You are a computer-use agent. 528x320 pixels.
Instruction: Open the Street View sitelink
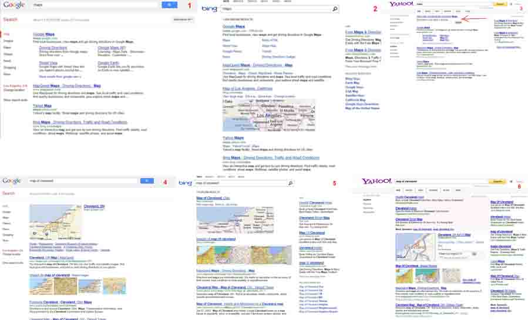coord(48,63)
